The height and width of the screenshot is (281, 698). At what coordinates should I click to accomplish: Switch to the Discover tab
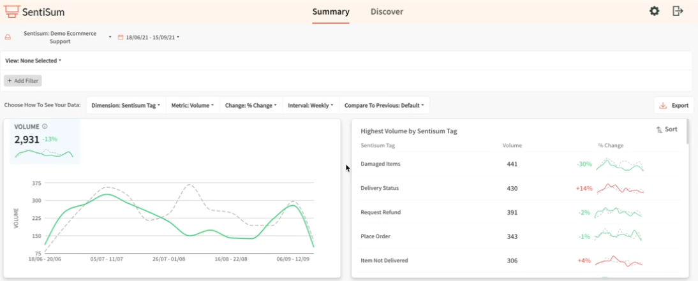(387, 11)
